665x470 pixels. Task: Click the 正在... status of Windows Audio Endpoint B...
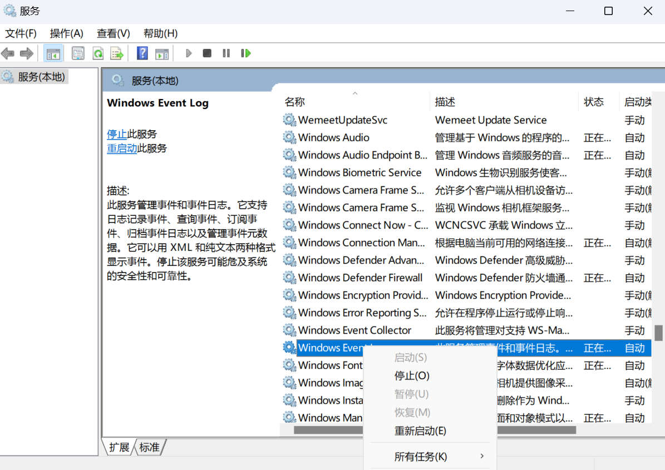point(597,155)
